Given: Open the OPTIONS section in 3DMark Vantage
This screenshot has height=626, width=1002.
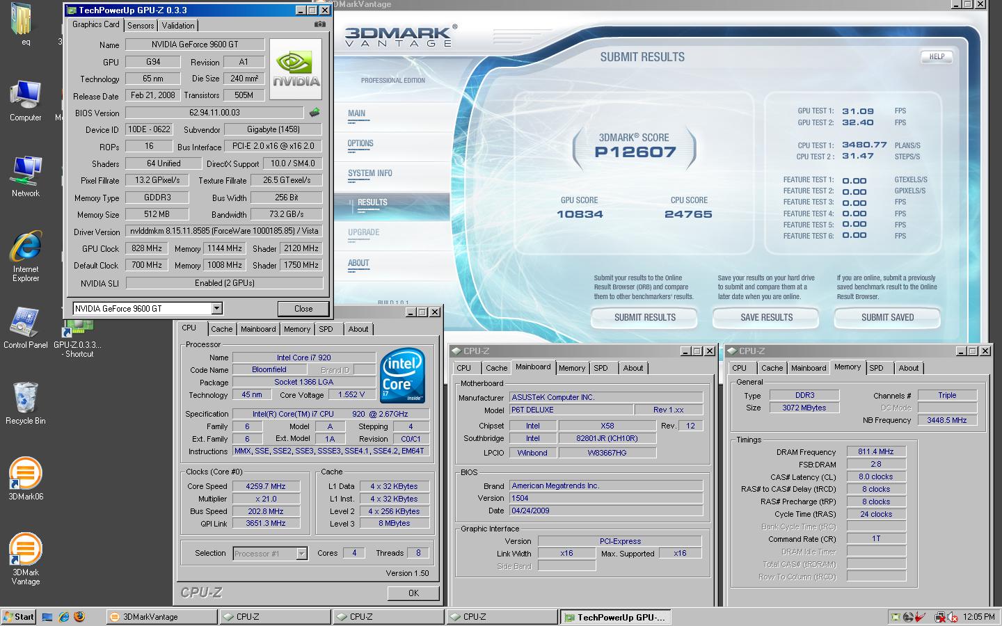Looking at the screenshot, I should tap(360, 143).
